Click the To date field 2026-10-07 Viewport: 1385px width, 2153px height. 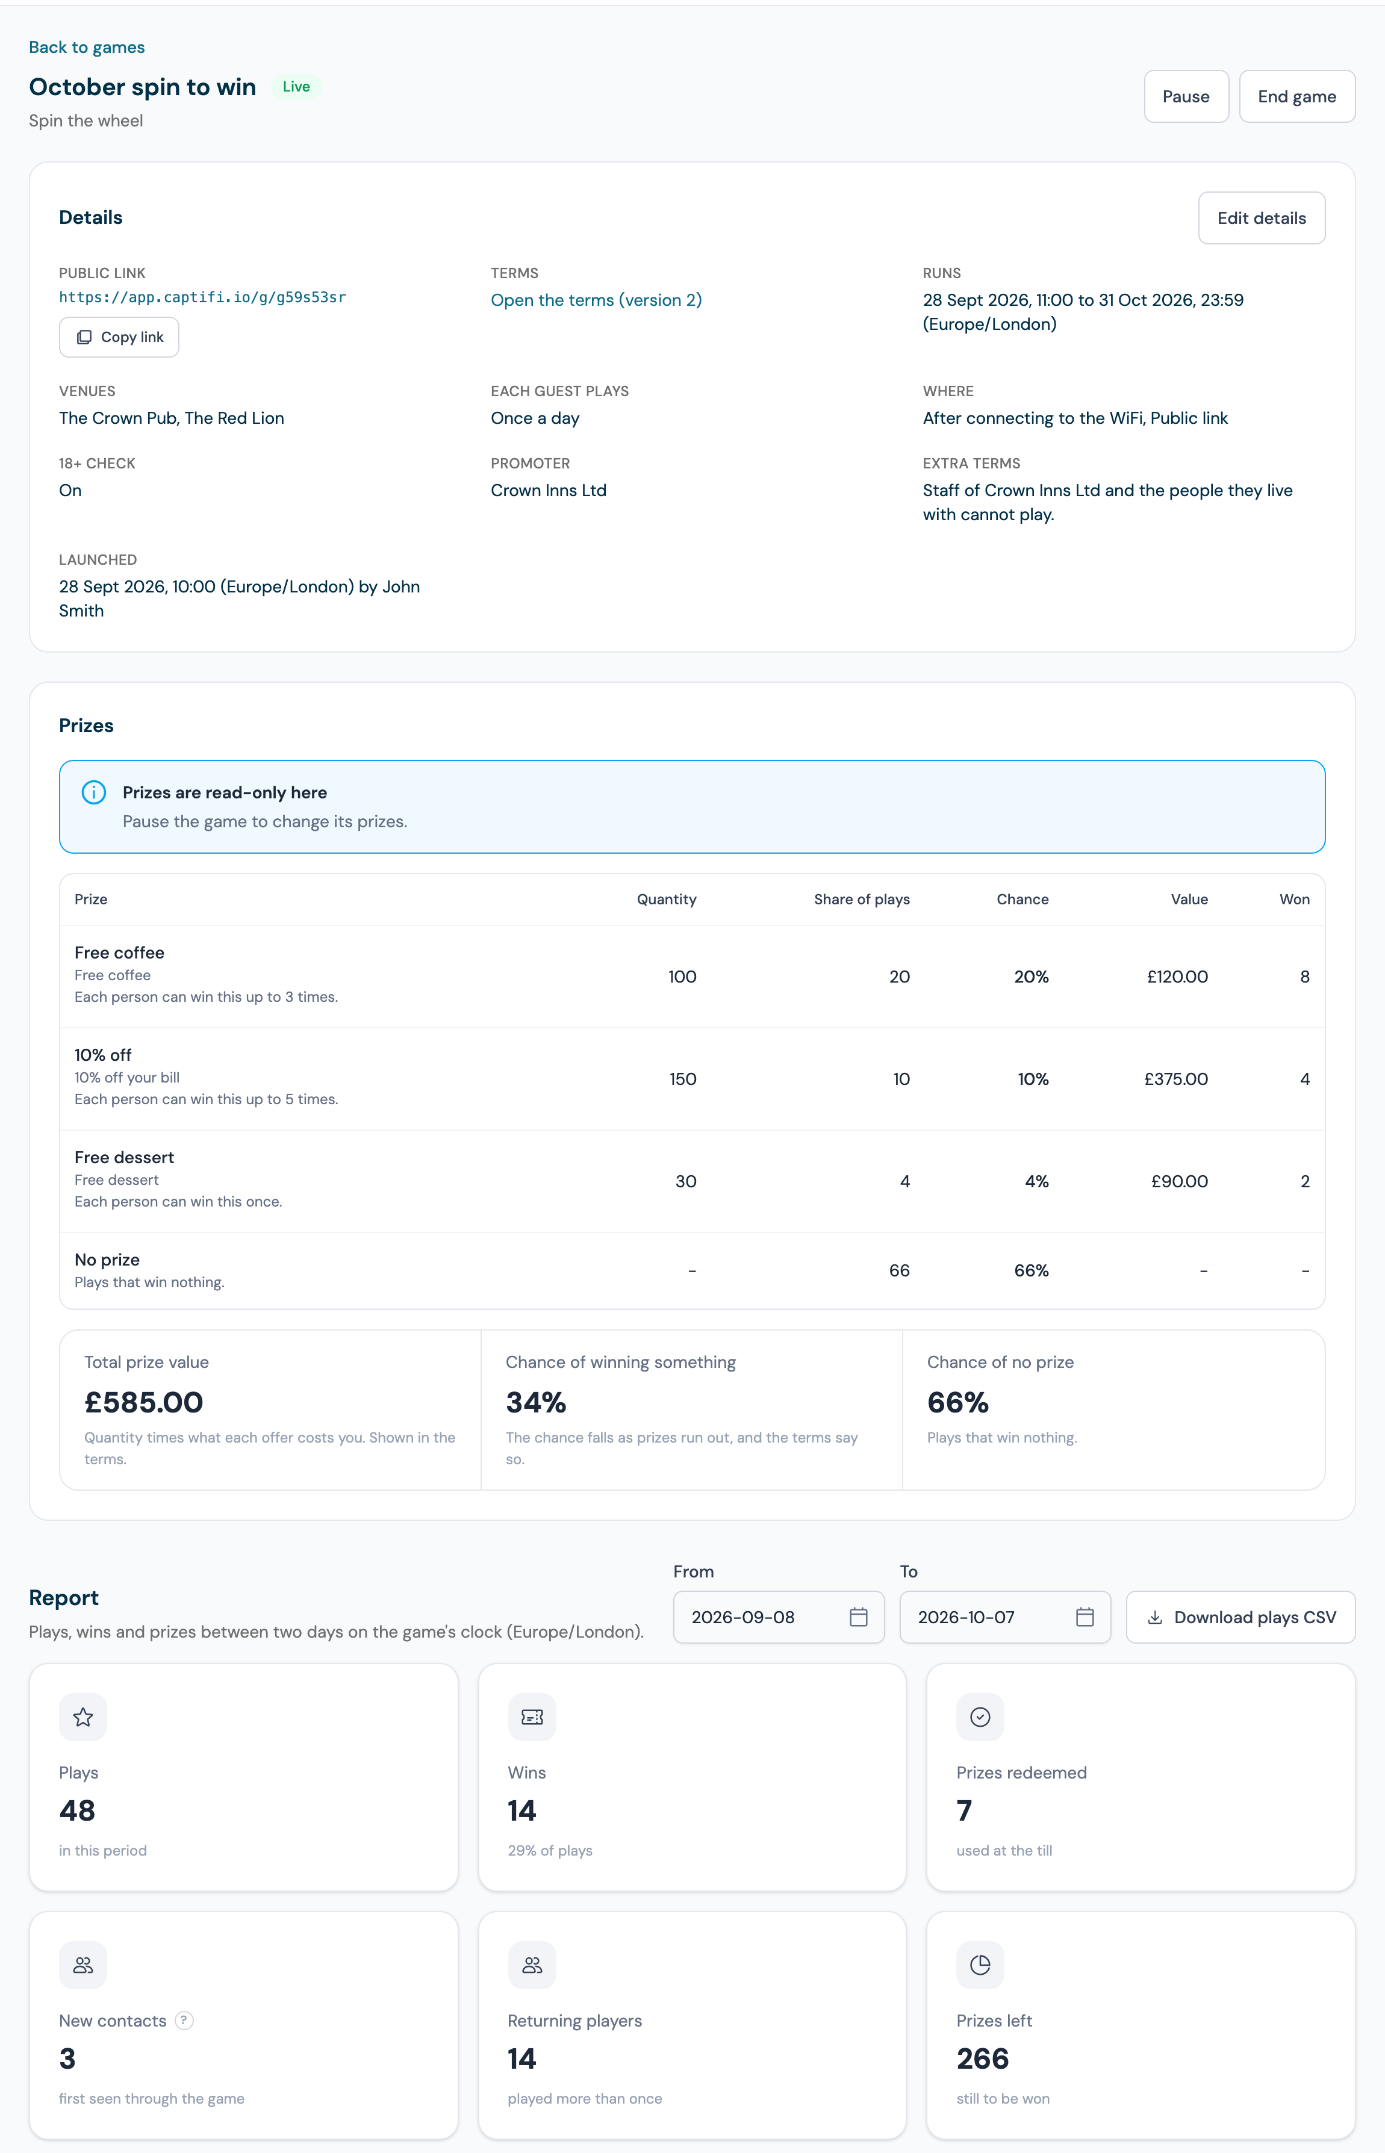click(x=1004, y=1617)
